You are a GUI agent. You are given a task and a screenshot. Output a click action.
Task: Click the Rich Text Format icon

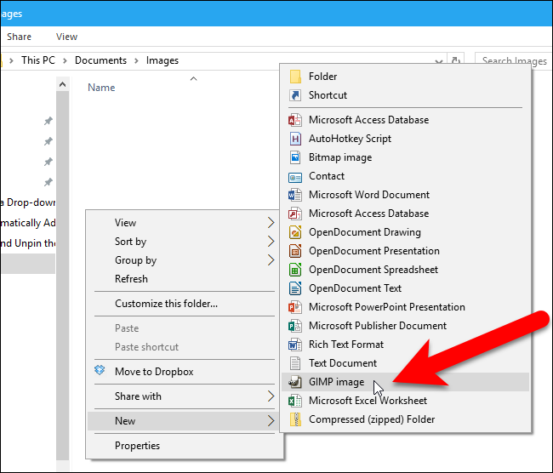click(x=295, y=345)
